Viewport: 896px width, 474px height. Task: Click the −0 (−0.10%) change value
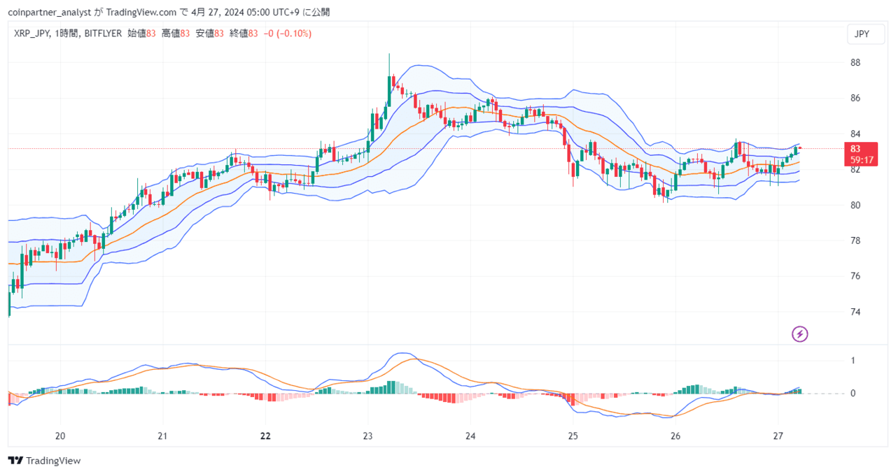pos(287,34)
